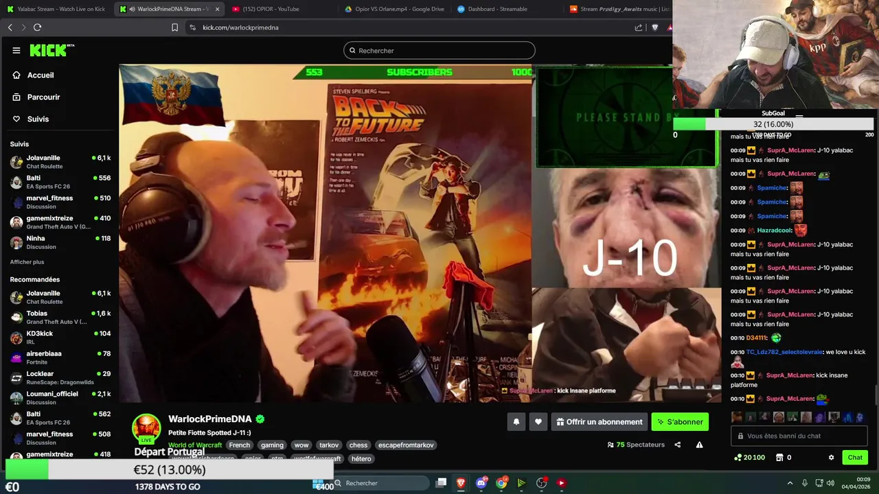Report the stream with the warning triangle icon
Image resolution: width=879 pixels, height=494 pixels.
pyautogui.click(x=699, y=445)
